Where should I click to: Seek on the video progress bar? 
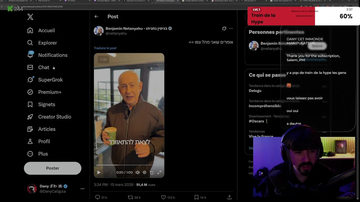click(x=129, y=165)
